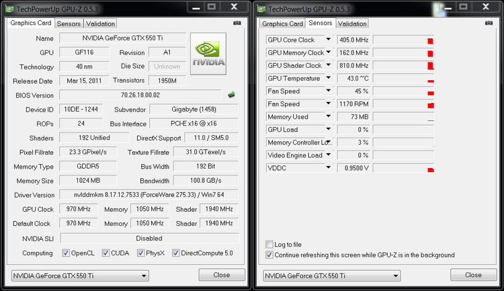Toggle the DirectCompute 5.0 checkbox

[x=175, y=253]
